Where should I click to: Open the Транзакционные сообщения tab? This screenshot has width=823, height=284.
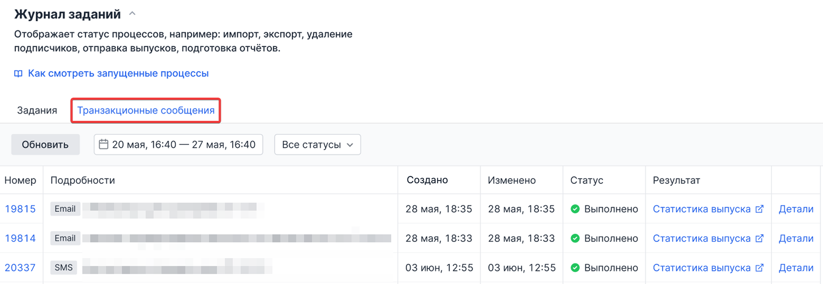tap(146, 110)
